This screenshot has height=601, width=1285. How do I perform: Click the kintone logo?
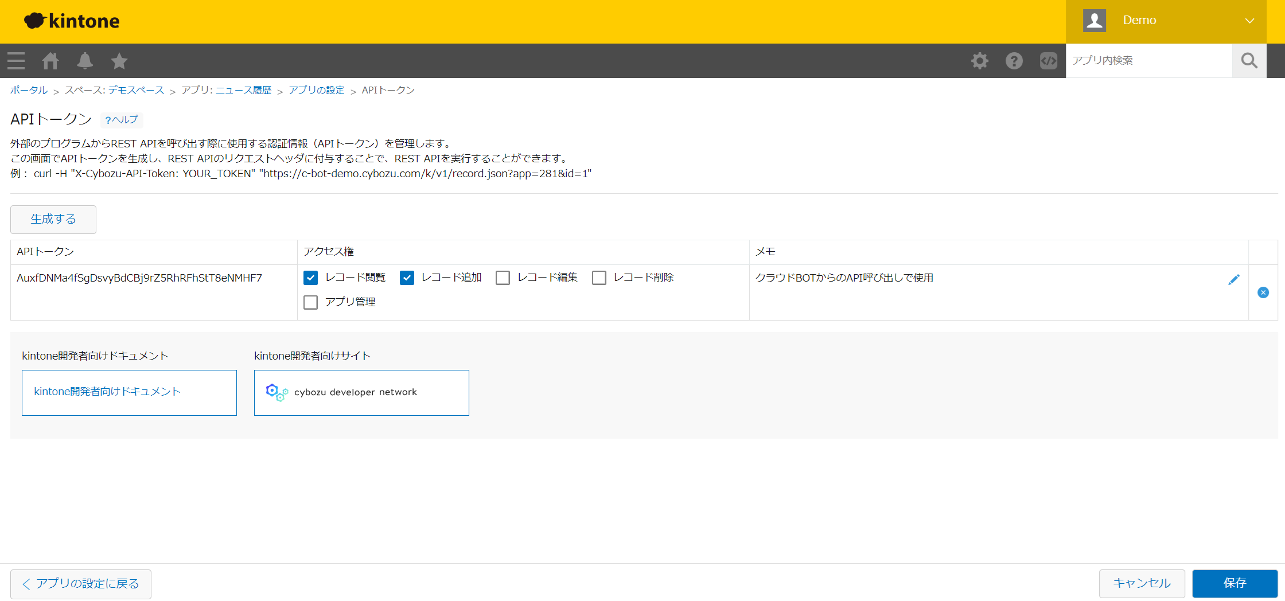coord(72,21)
